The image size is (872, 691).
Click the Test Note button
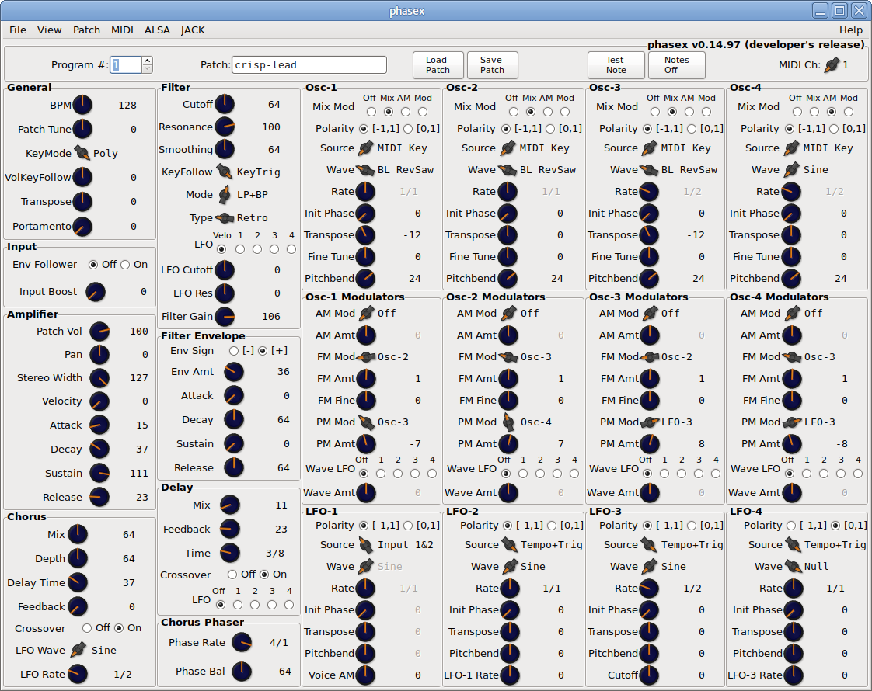click(616, 65)
